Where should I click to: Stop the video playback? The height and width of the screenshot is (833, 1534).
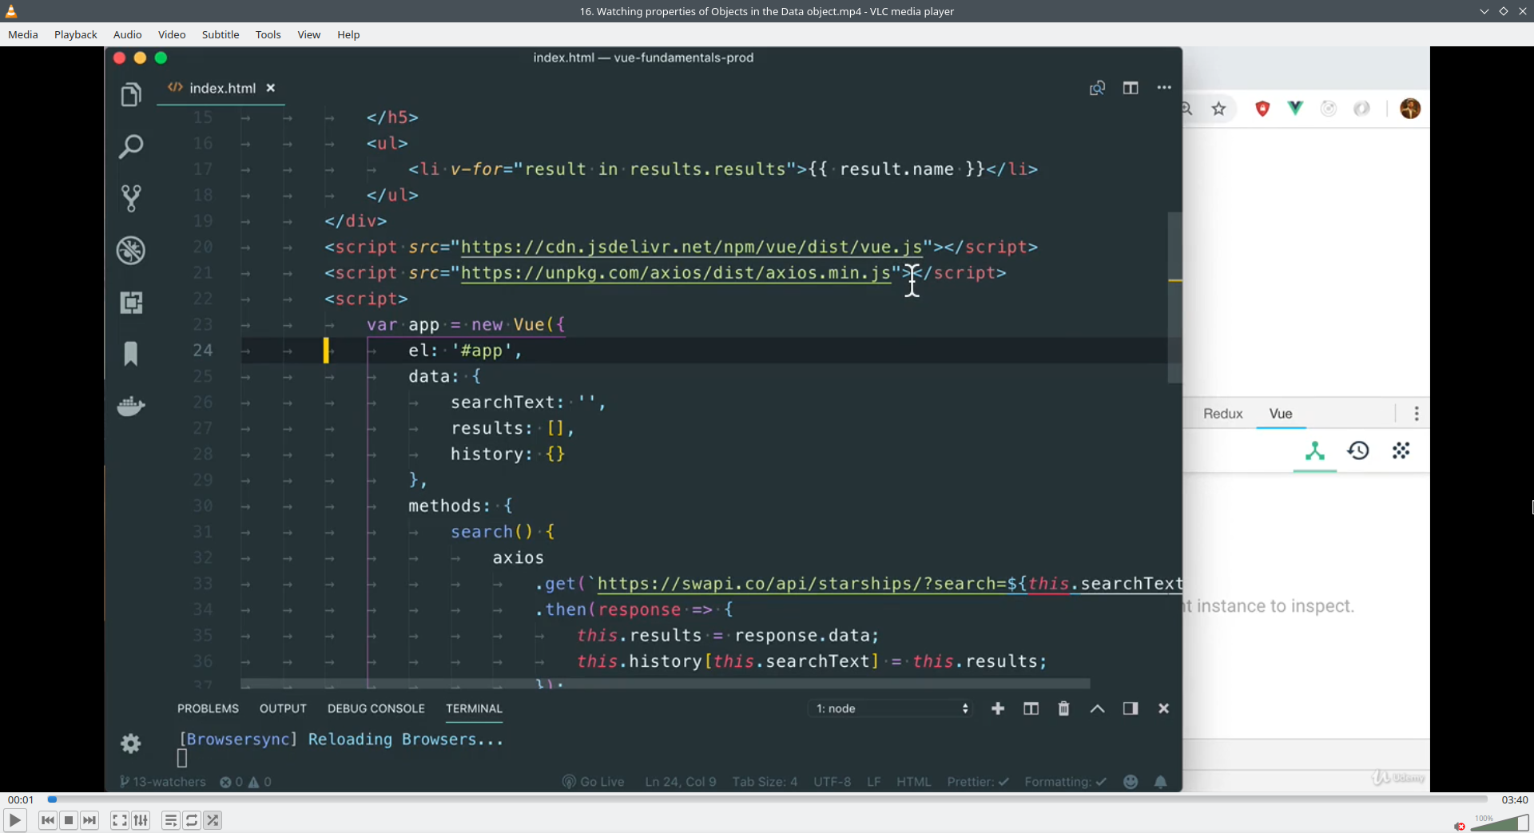69,820
